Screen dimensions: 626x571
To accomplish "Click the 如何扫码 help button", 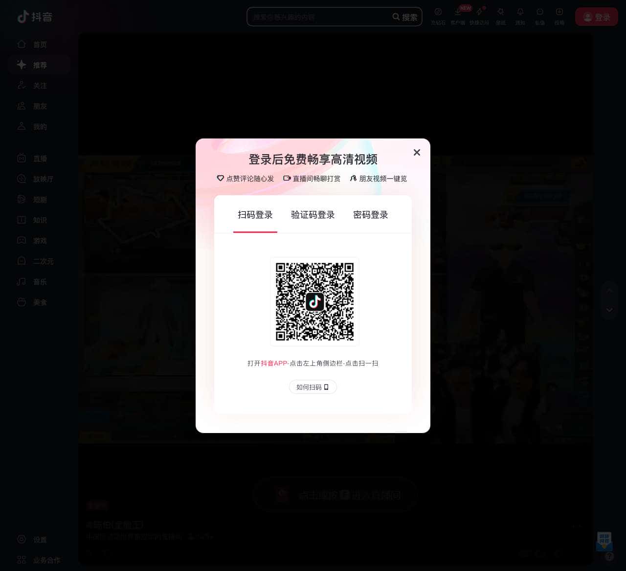I will click(x=313, y=387).
